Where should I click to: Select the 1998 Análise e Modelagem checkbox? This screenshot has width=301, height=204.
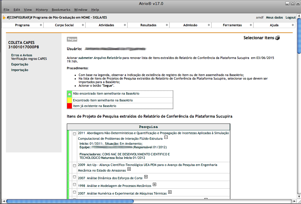[75, 185]
